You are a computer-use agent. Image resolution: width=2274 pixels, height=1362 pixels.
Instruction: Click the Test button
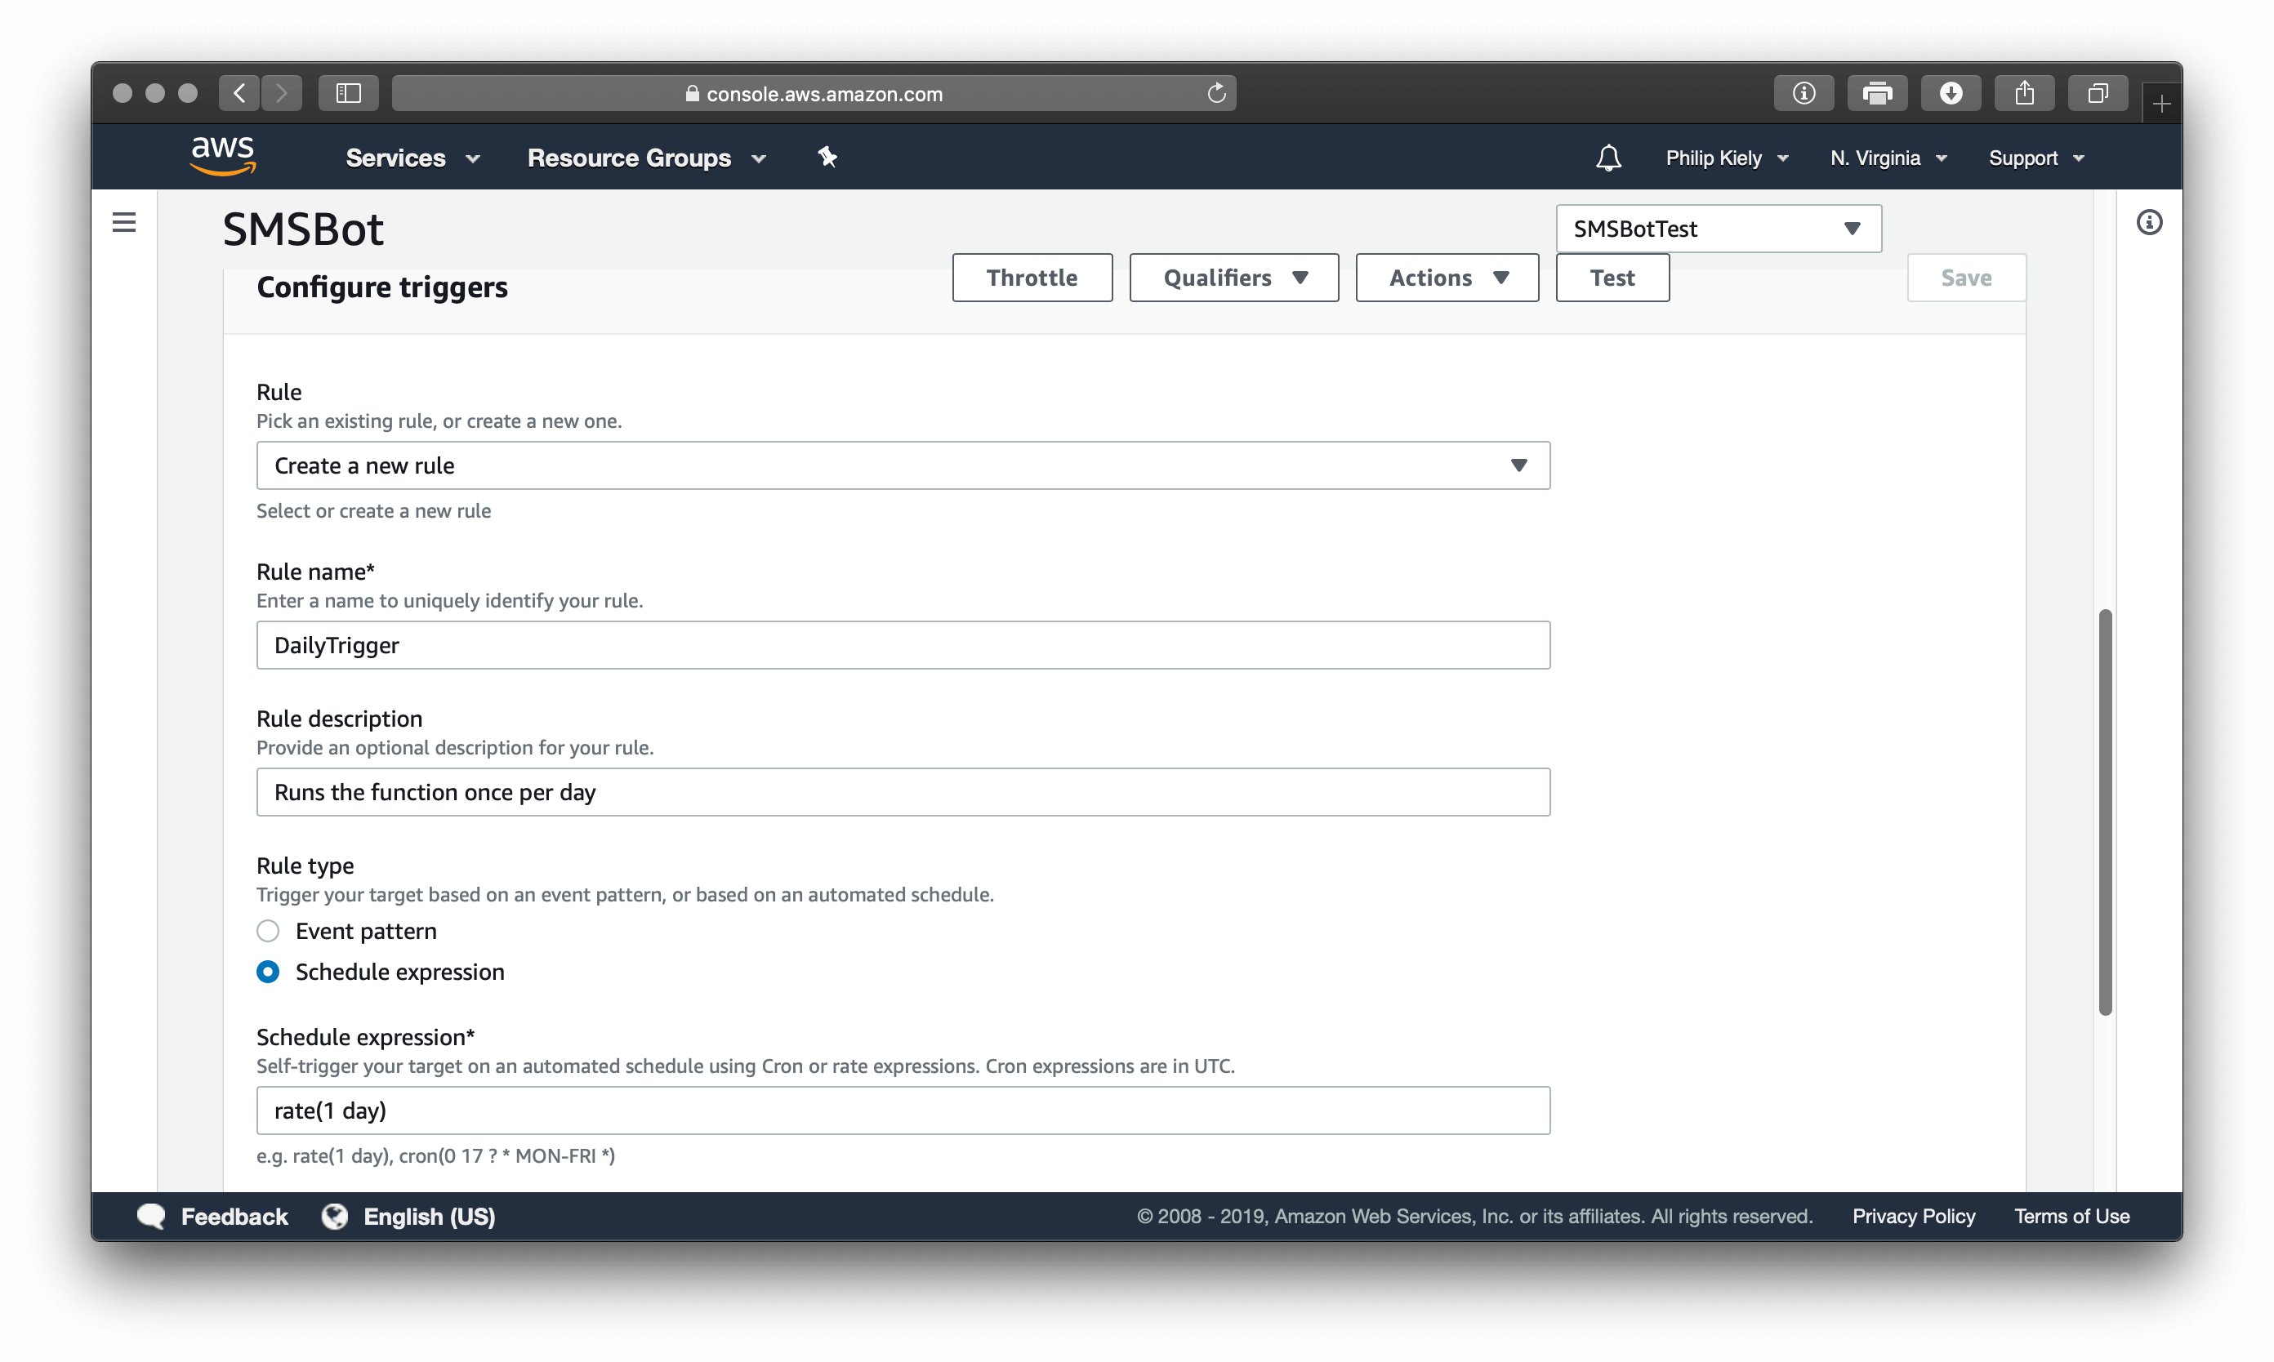1612,277
